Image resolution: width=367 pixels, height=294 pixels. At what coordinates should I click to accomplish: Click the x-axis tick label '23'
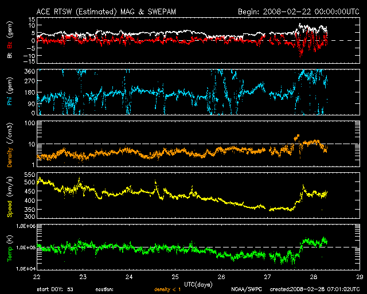click(x=83, y=277)
